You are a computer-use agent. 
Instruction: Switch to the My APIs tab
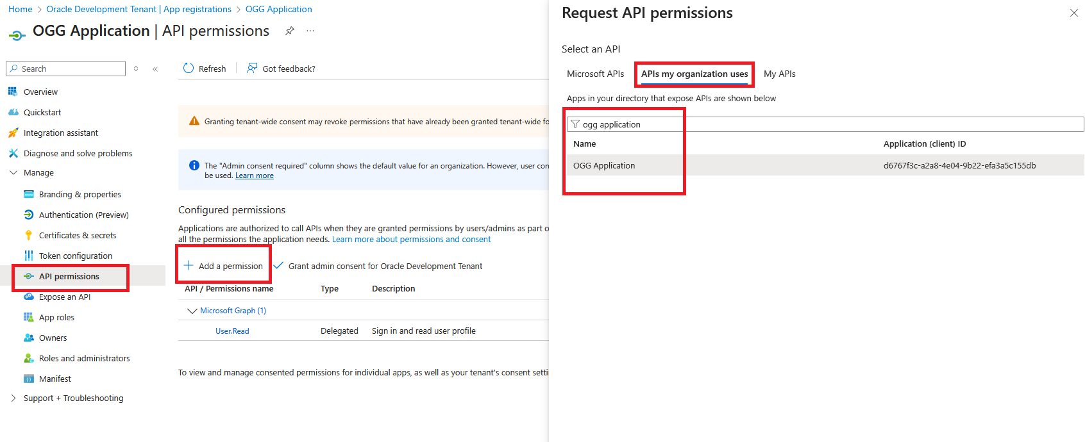click(x=779, y=74)
